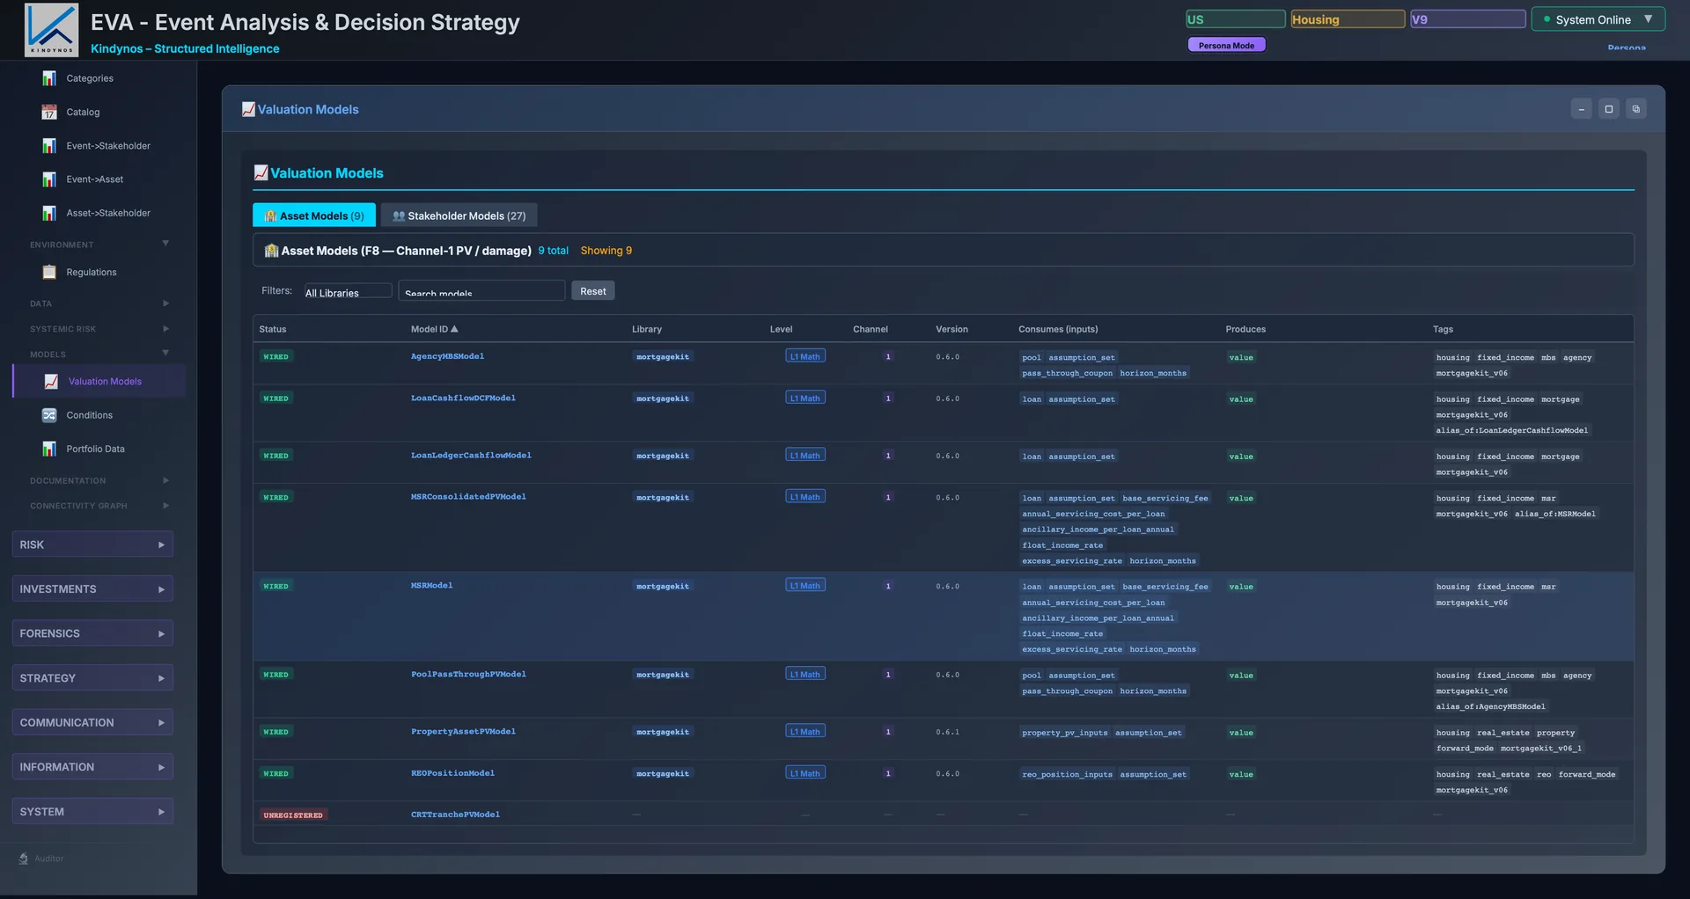Image resolution: width=1690 pixels, height=899 pixels.
Task: Expand the INVESTMENTS menu group
Action: [92, 589]
